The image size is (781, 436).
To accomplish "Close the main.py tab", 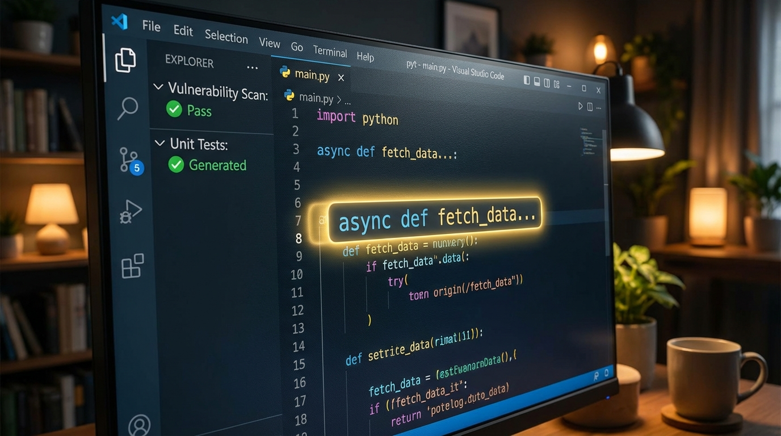I will point(341,78).
